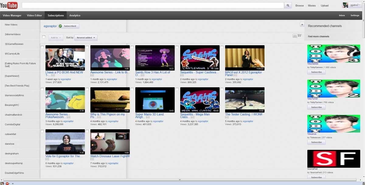Select blamesocietyfilms in the sidebar
This screenshot has height=185, width=365.
coord(14,95)
